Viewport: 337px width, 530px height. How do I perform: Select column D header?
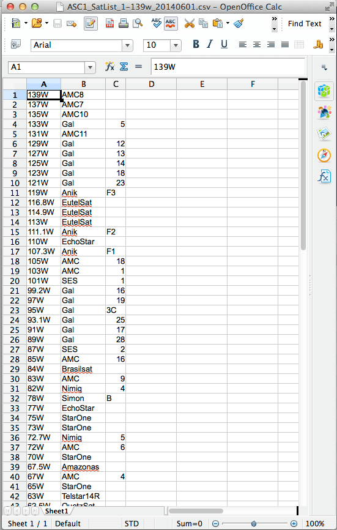point(151,84)
